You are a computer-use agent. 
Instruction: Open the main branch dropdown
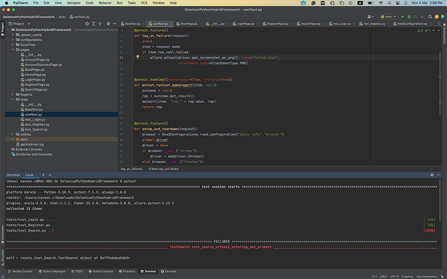(387, 16)
